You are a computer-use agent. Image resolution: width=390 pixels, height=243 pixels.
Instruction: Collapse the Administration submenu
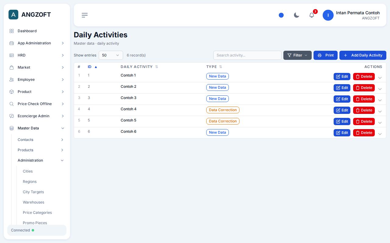[41, 160]
